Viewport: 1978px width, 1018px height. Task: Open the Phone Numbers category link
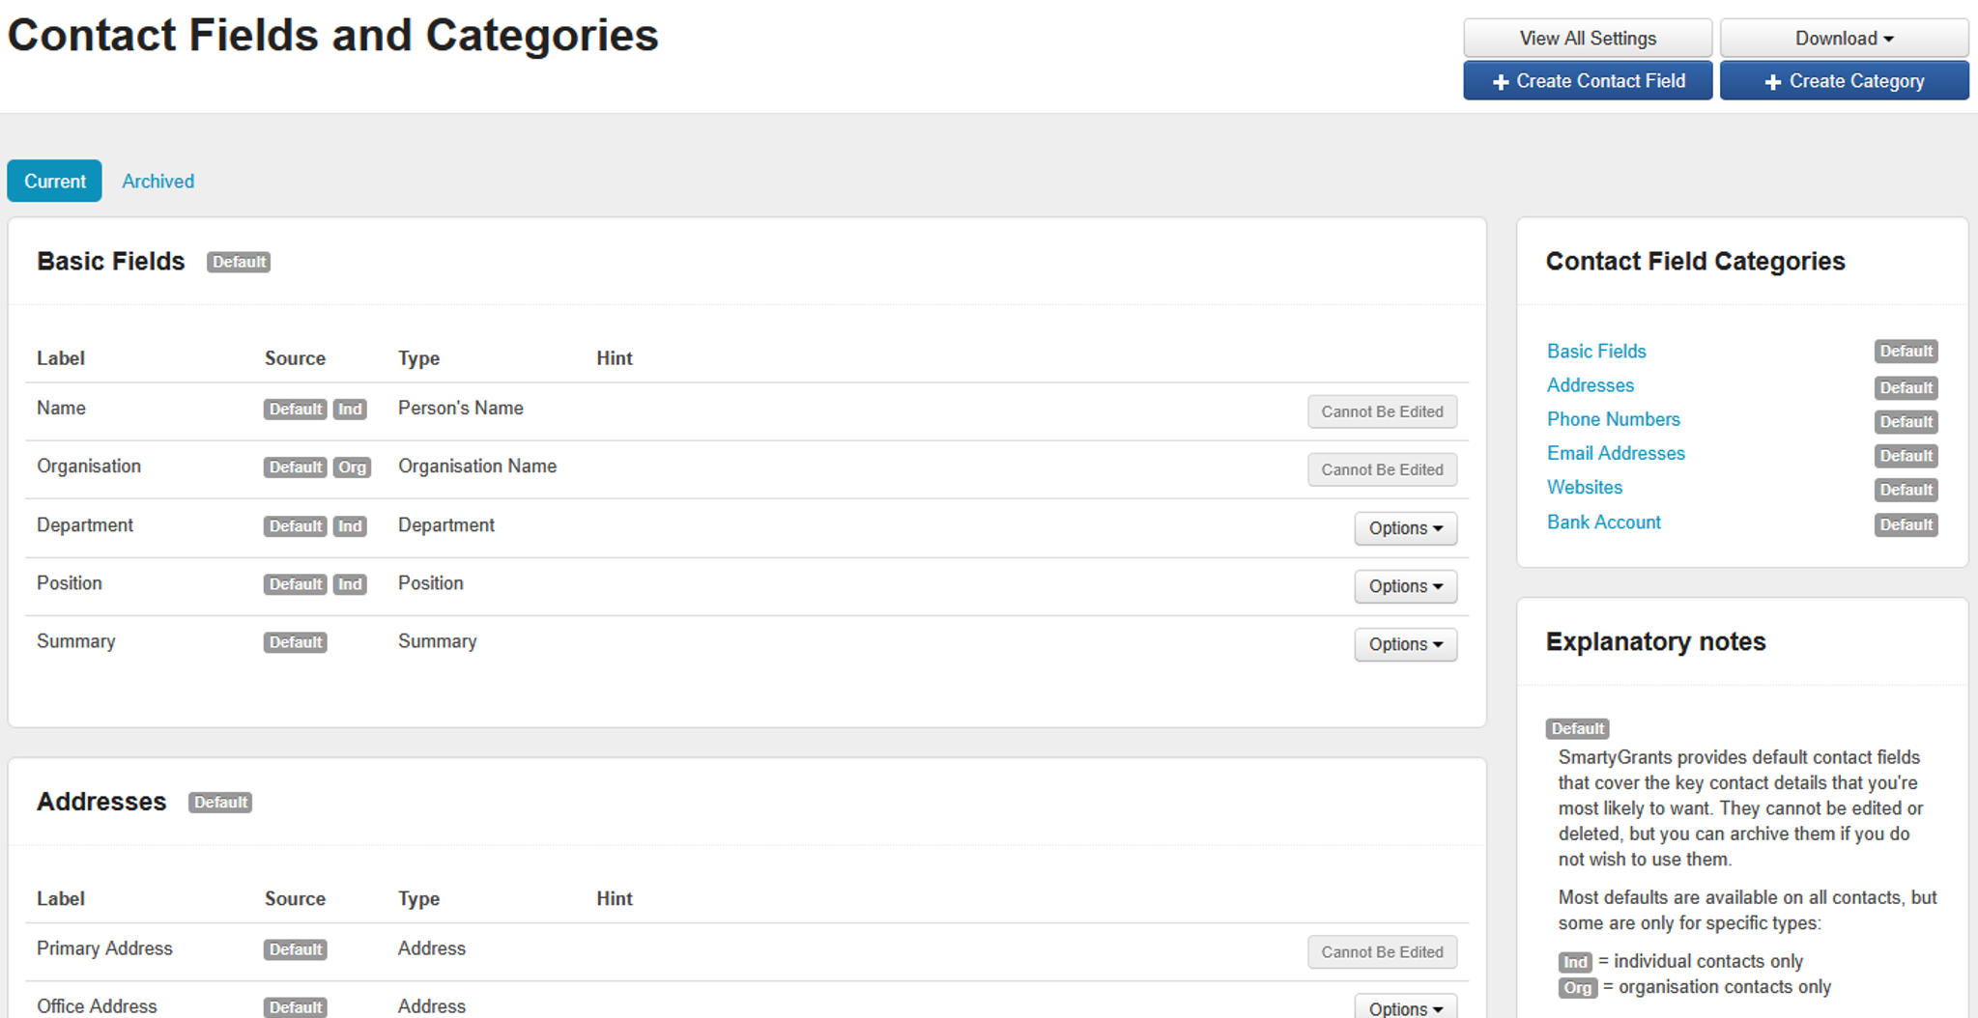point(1613,419)
